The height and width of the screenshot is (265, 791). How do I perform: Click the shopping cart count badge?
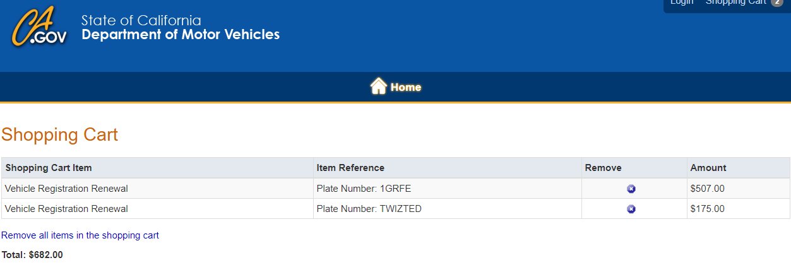point(776,3)
